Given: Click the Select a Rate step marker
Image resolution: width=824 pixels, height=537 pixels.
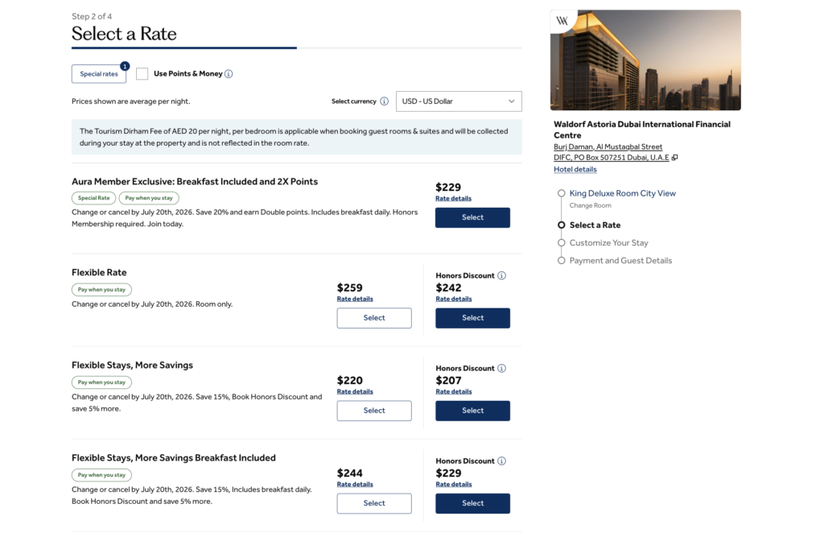Looking at the screenshot, I should [x=561, y=225].
